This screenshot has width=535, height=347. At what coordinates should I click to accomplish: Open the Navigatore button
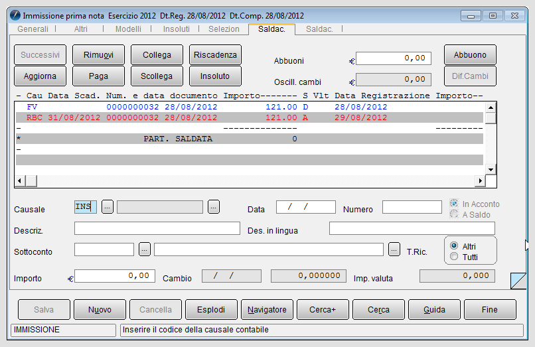pos(267,309)
